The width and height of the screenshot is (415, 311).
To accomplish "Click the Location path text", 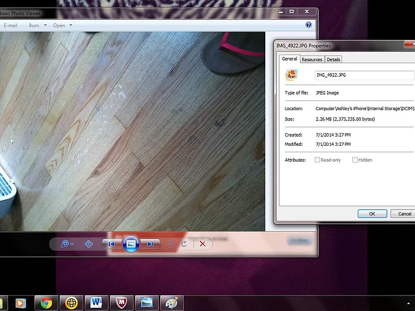I will [x=365, y=109].
